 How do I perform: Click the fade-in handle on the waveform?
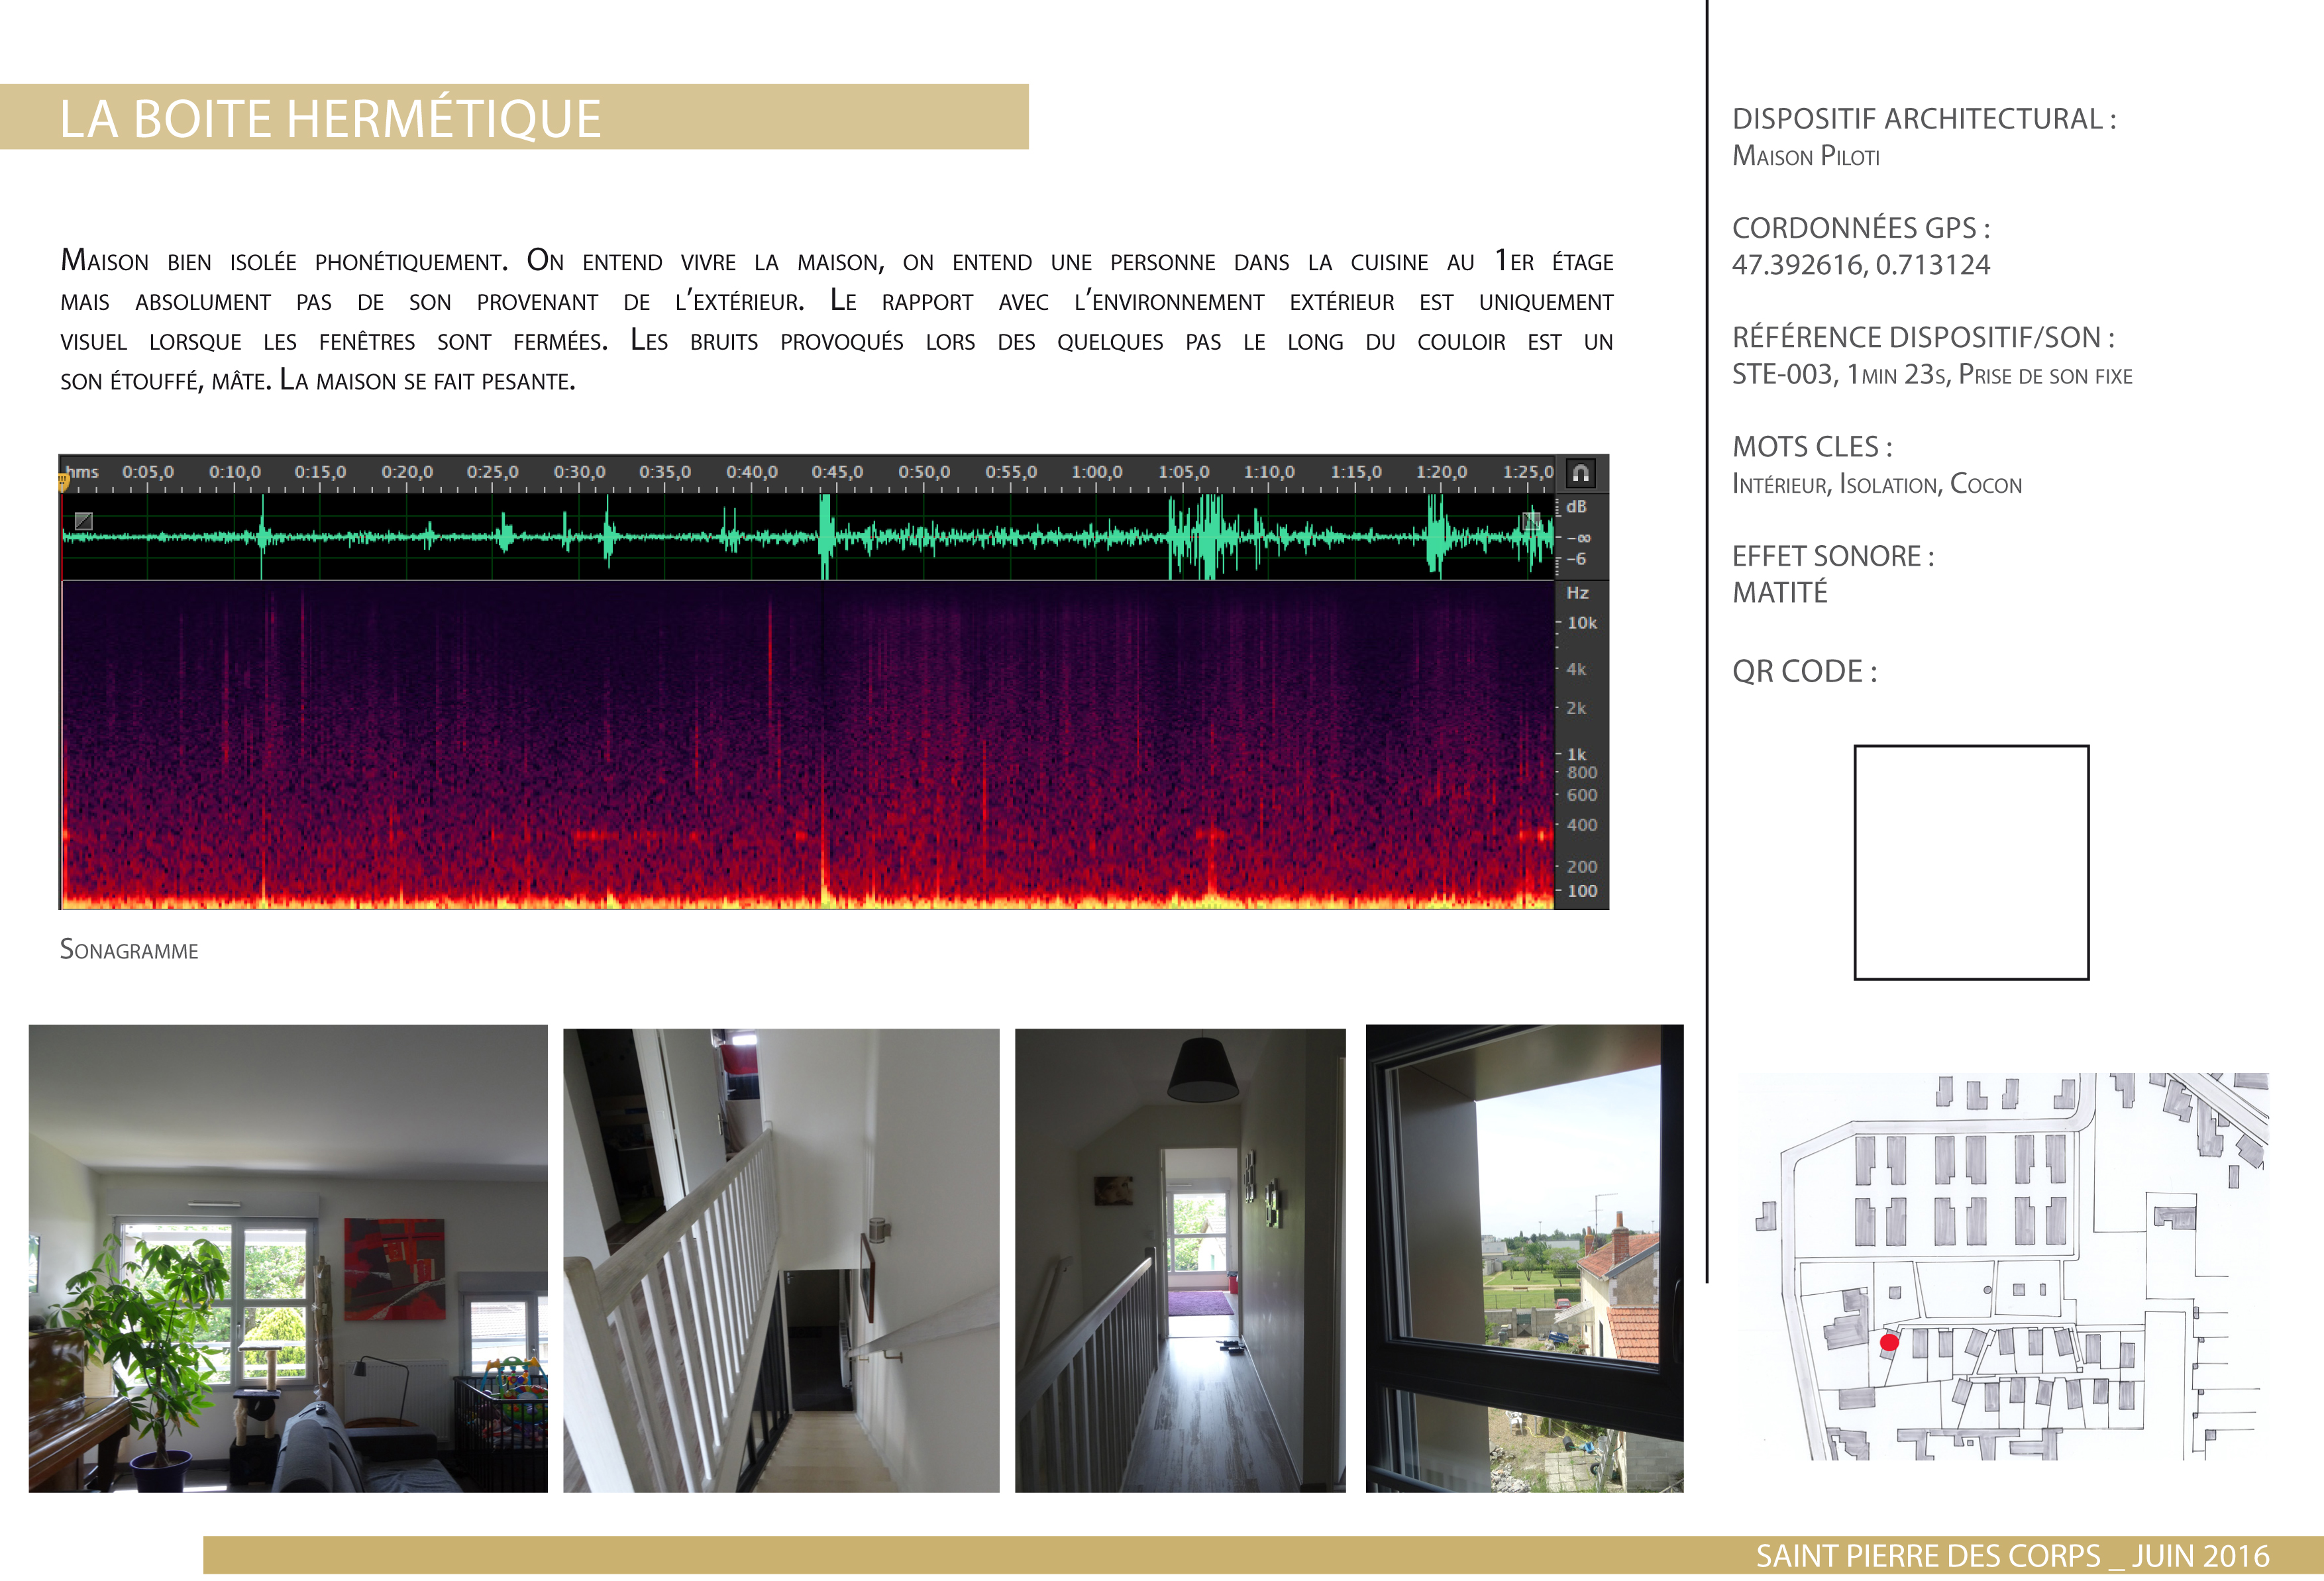[x=84, y=521]
